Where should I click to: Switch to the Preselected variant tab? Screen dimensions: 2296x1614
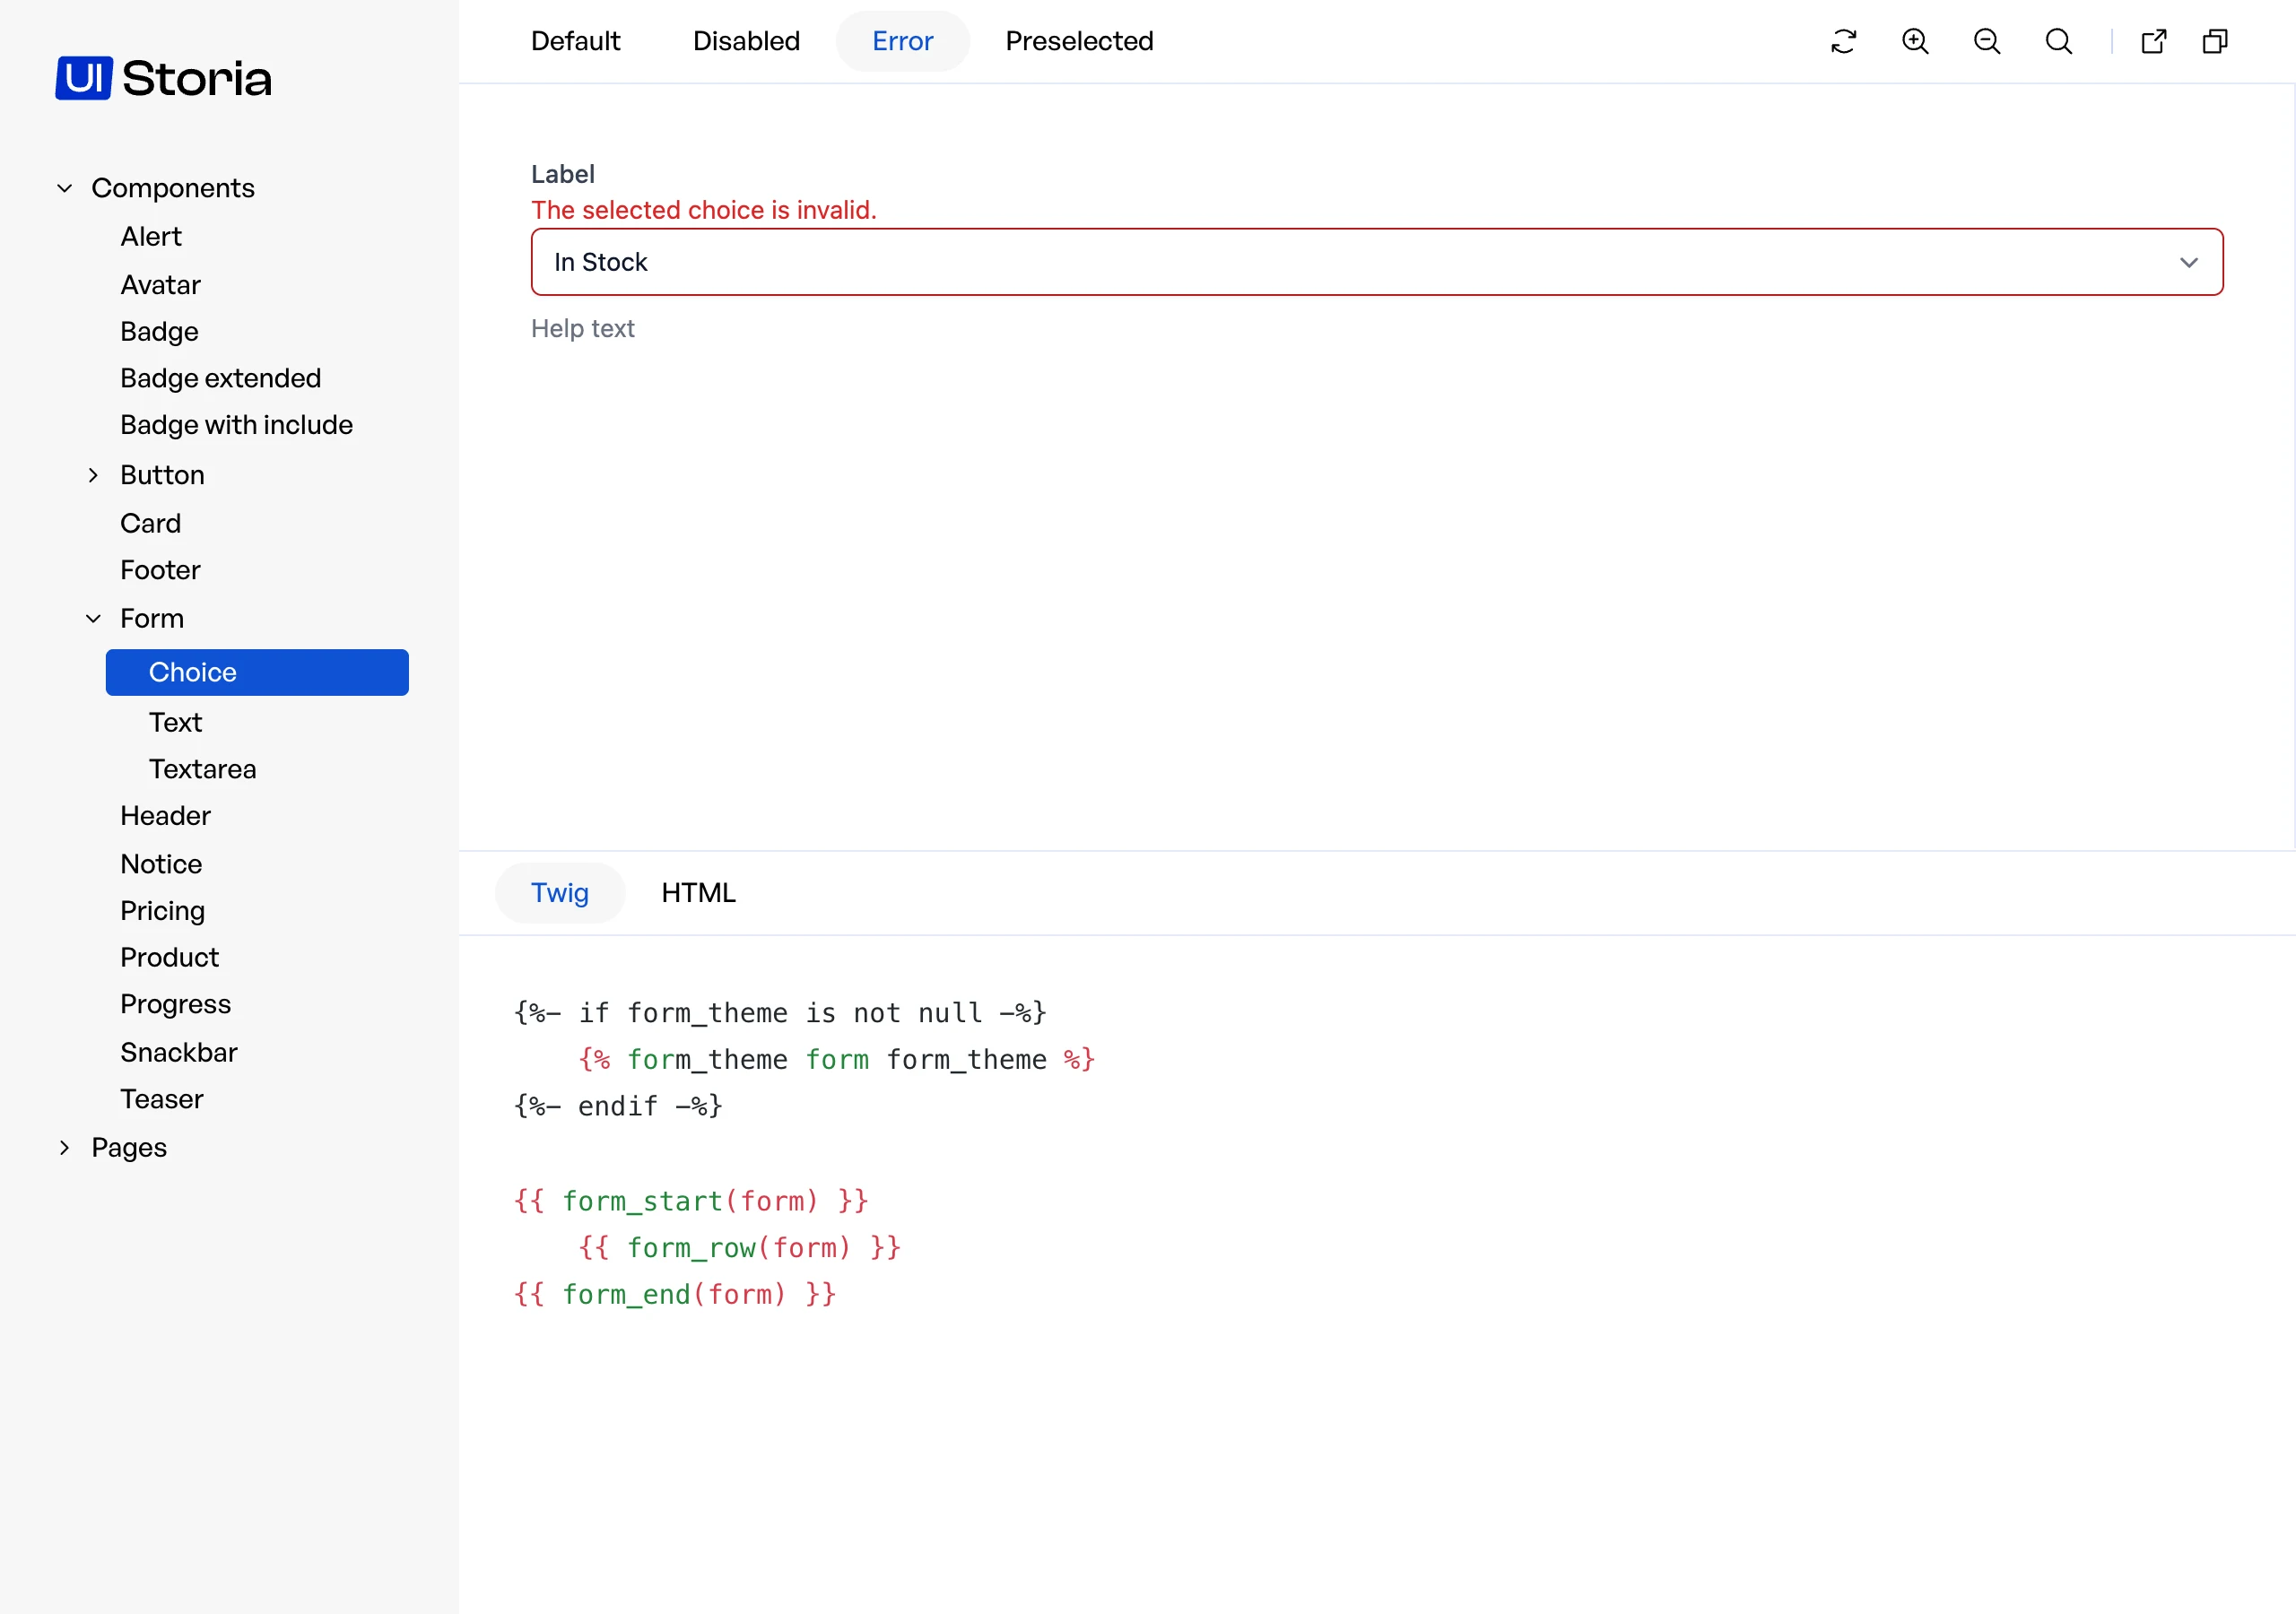coord(1079,41)
